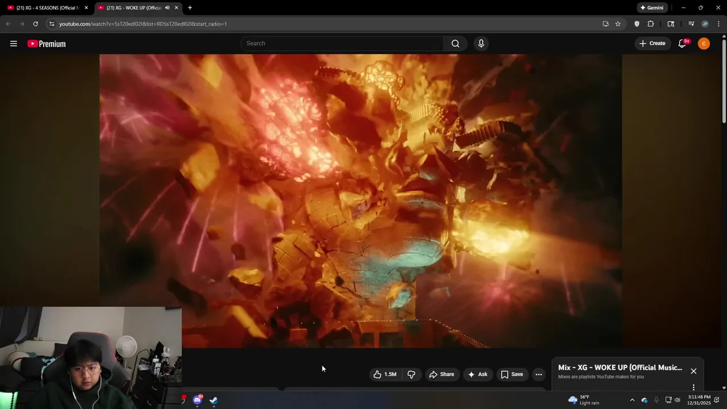Like the video showing 1.5M likes

pos(385,374)
